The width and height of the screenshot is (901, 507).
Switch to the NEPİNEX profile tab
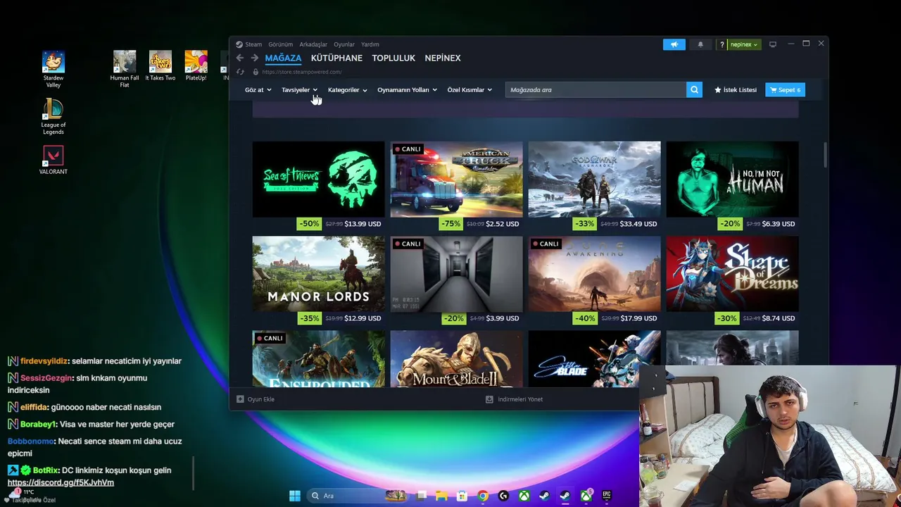point(443,58)
